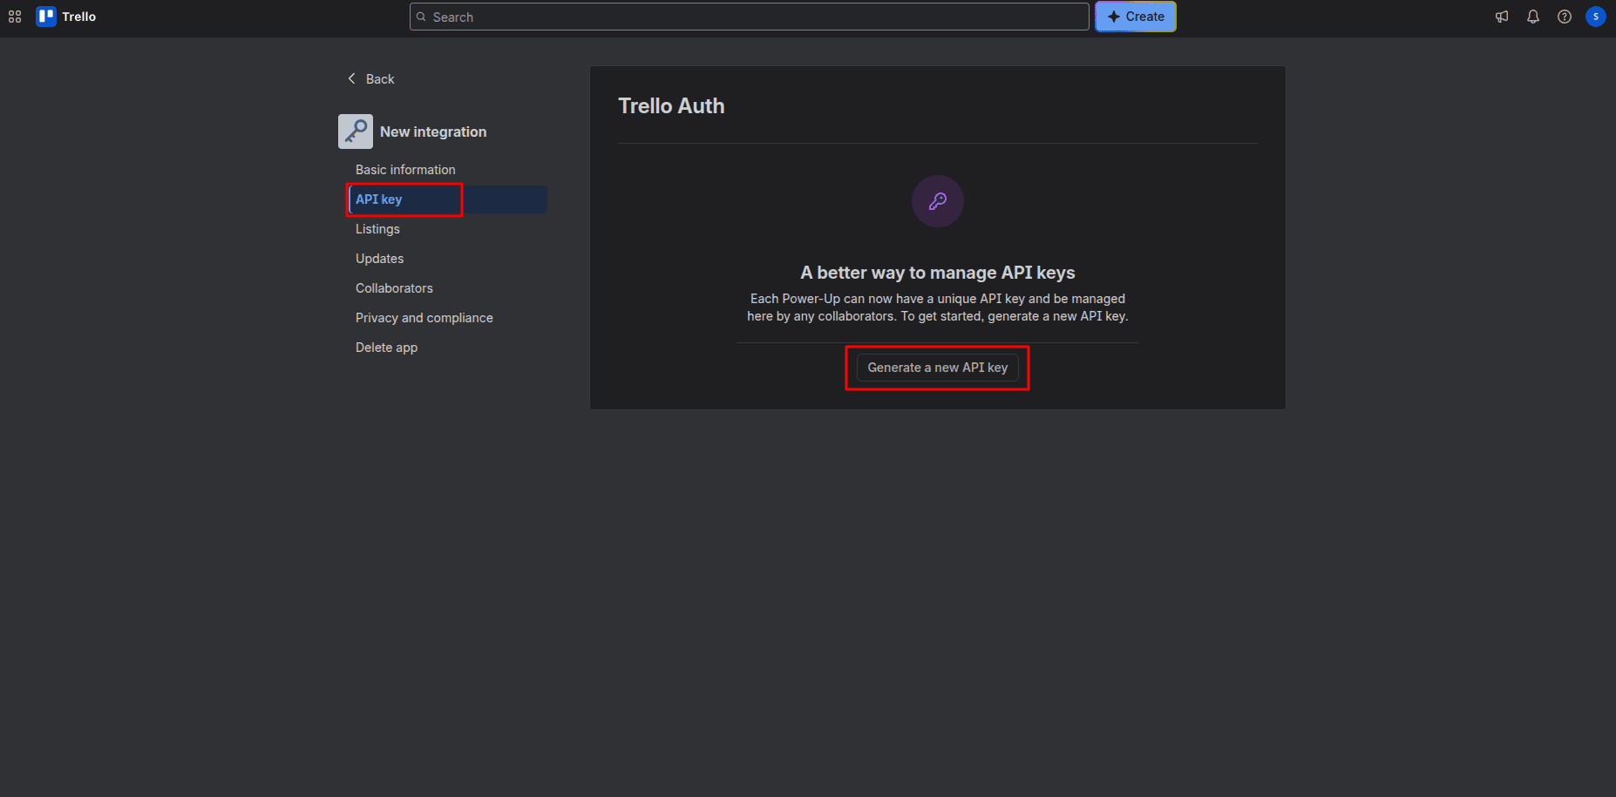This screenshot has width=1616, height=797.
Task: Open the Updates section
Action: click(x=379, y=259)
